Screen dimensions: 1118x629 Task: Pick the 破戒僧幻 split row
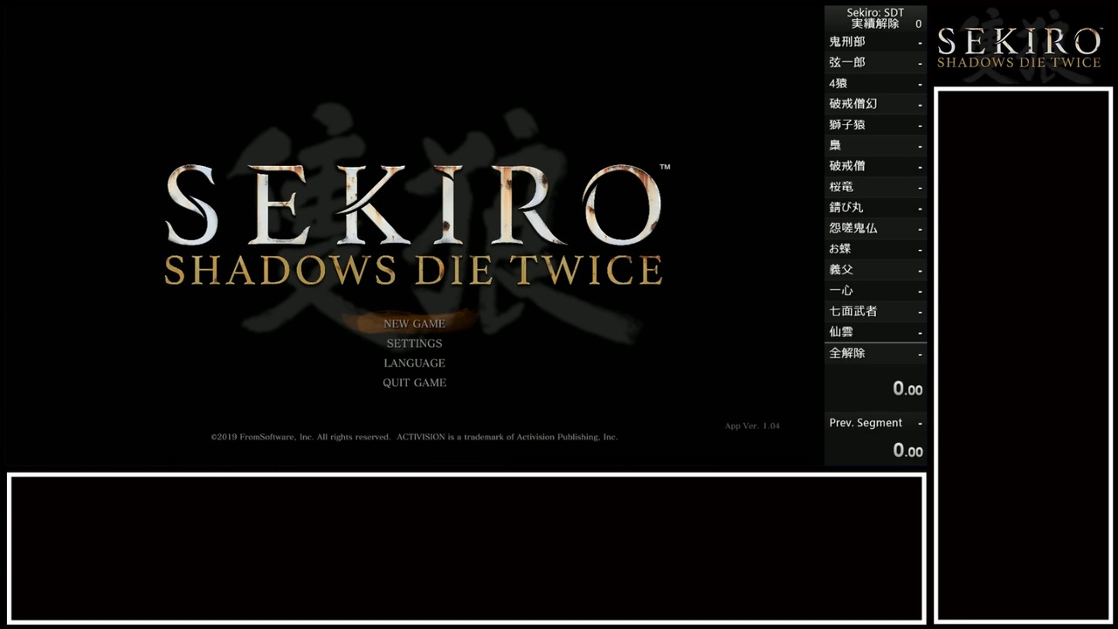tap(875, 104)
